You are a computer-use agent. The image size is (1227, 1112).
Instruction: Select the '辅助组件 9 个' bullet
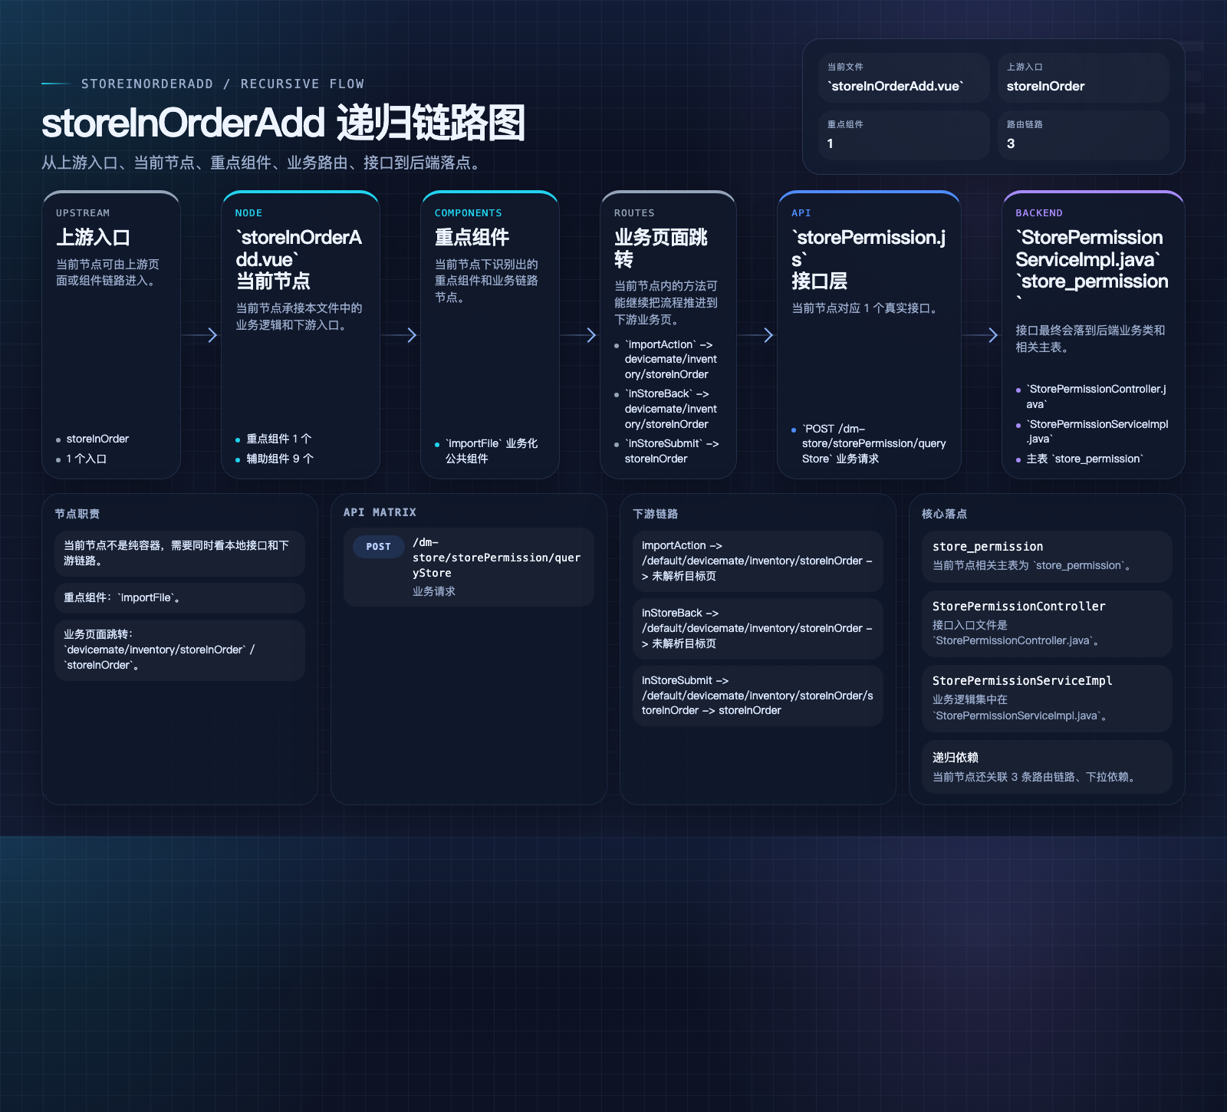(x=275, y=459)
